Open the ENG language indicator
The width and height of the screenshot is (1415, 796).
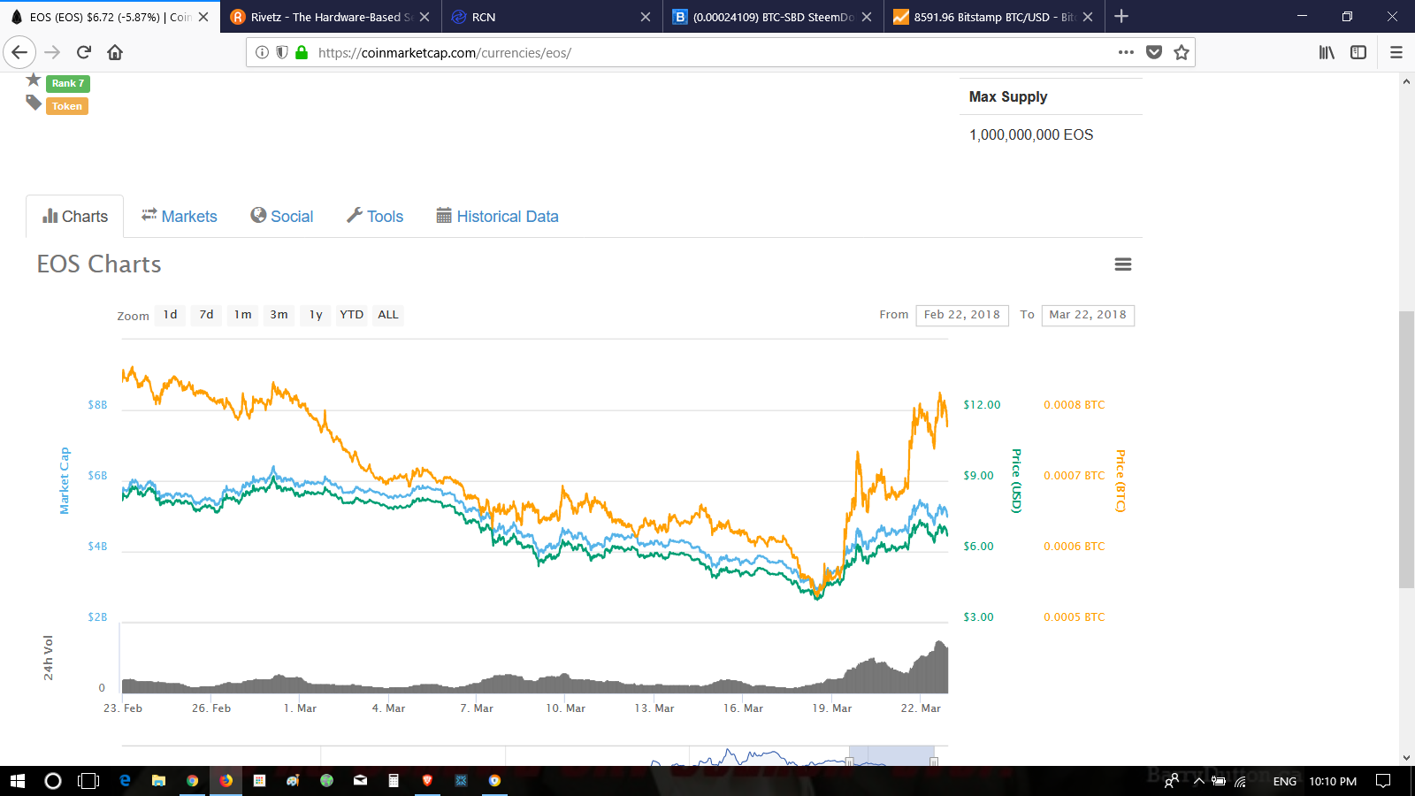(x=1285, y=781)
